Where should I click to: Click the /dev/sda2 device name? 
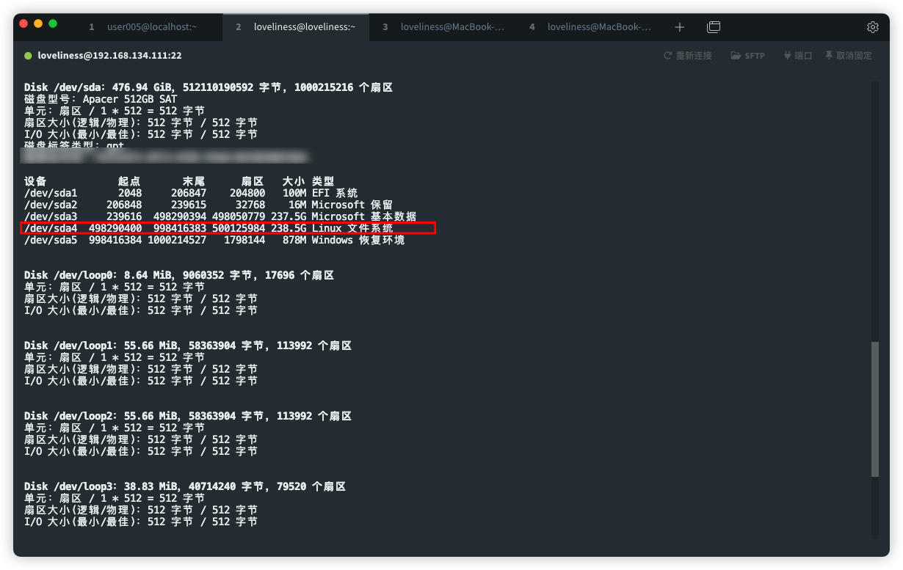pos(51,205)
